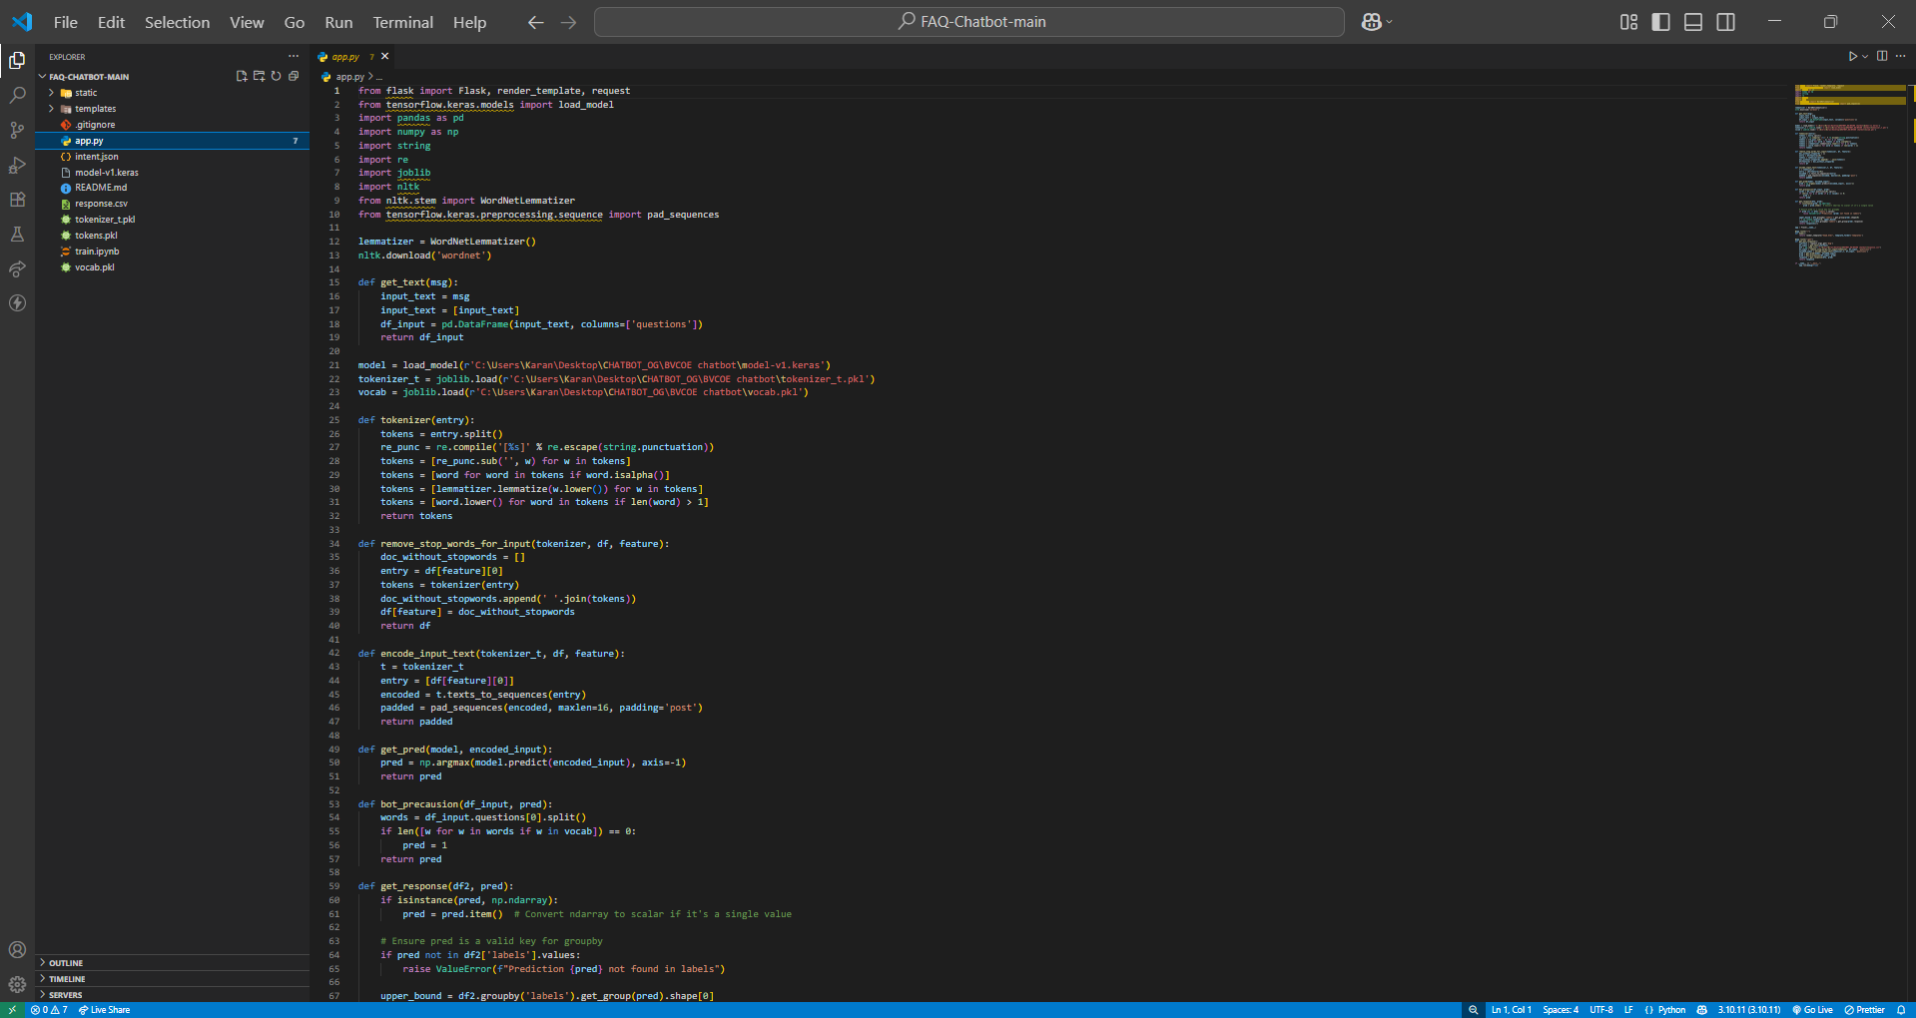Click Prettier in status bar
This screenshot has width=1916, height=1018.
click(1865, 1010)
